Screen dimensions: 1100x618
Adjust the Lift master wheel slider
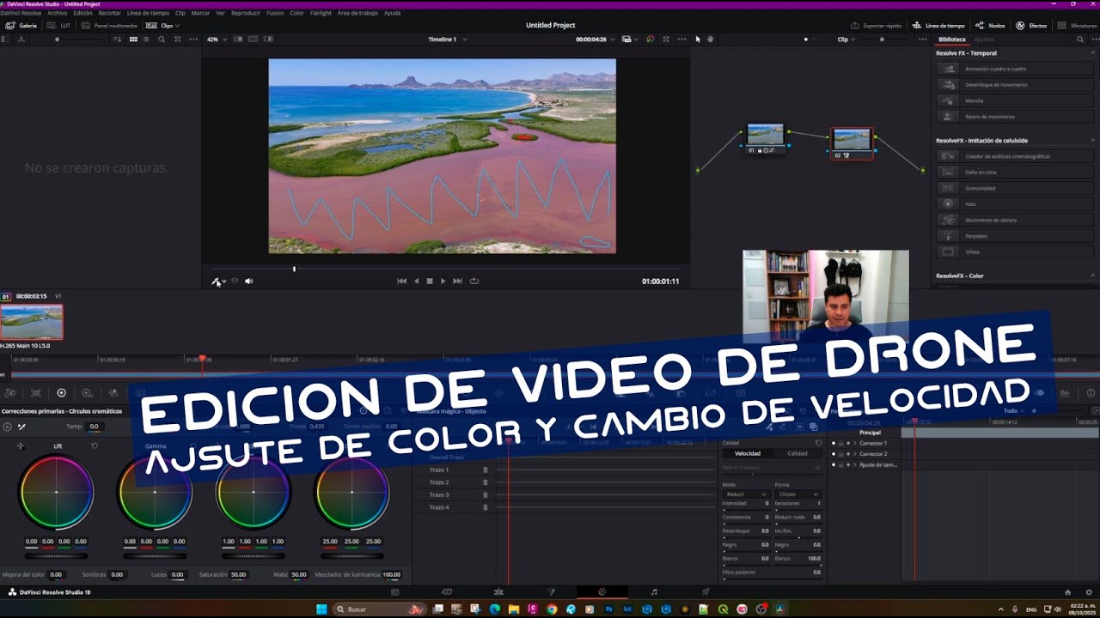pos(56,555)
